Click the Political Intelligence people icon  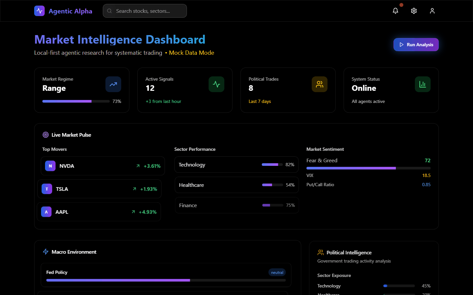tap(321, 252)
